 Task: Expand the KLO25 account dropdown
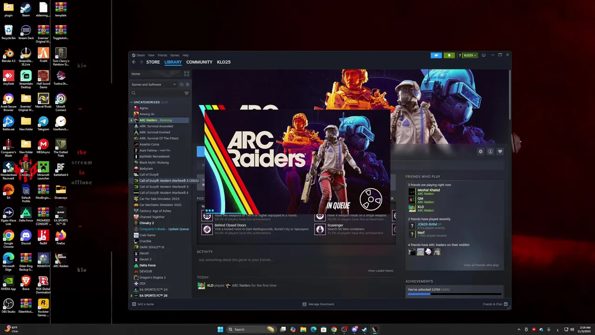pos(470,55)
